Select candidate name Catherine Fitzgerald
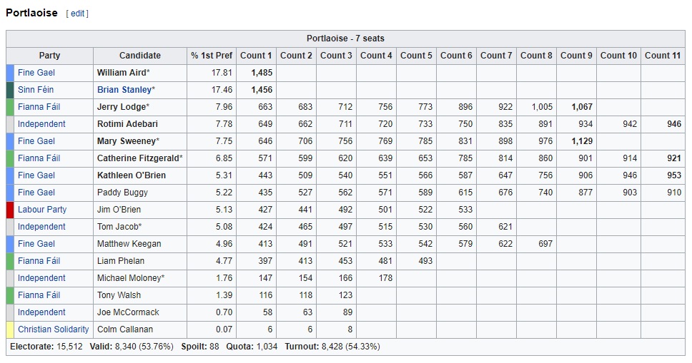Image resolution: width=692 pixels, height=363 pixels. [138, 158]
